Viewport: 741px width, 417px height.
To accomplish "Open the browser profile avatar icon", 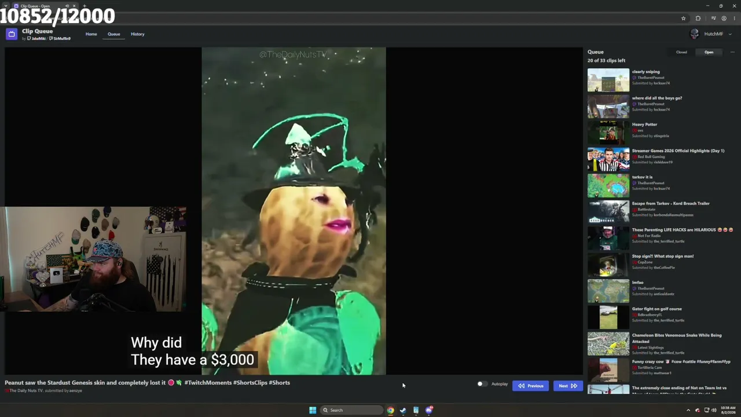I will [724, 19].
